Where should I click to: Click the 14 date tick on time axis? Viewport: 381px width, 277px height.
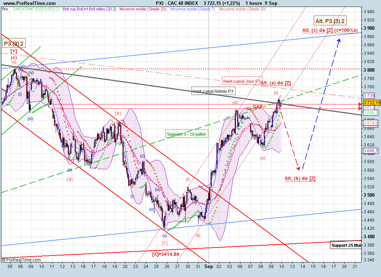(302, 266)
